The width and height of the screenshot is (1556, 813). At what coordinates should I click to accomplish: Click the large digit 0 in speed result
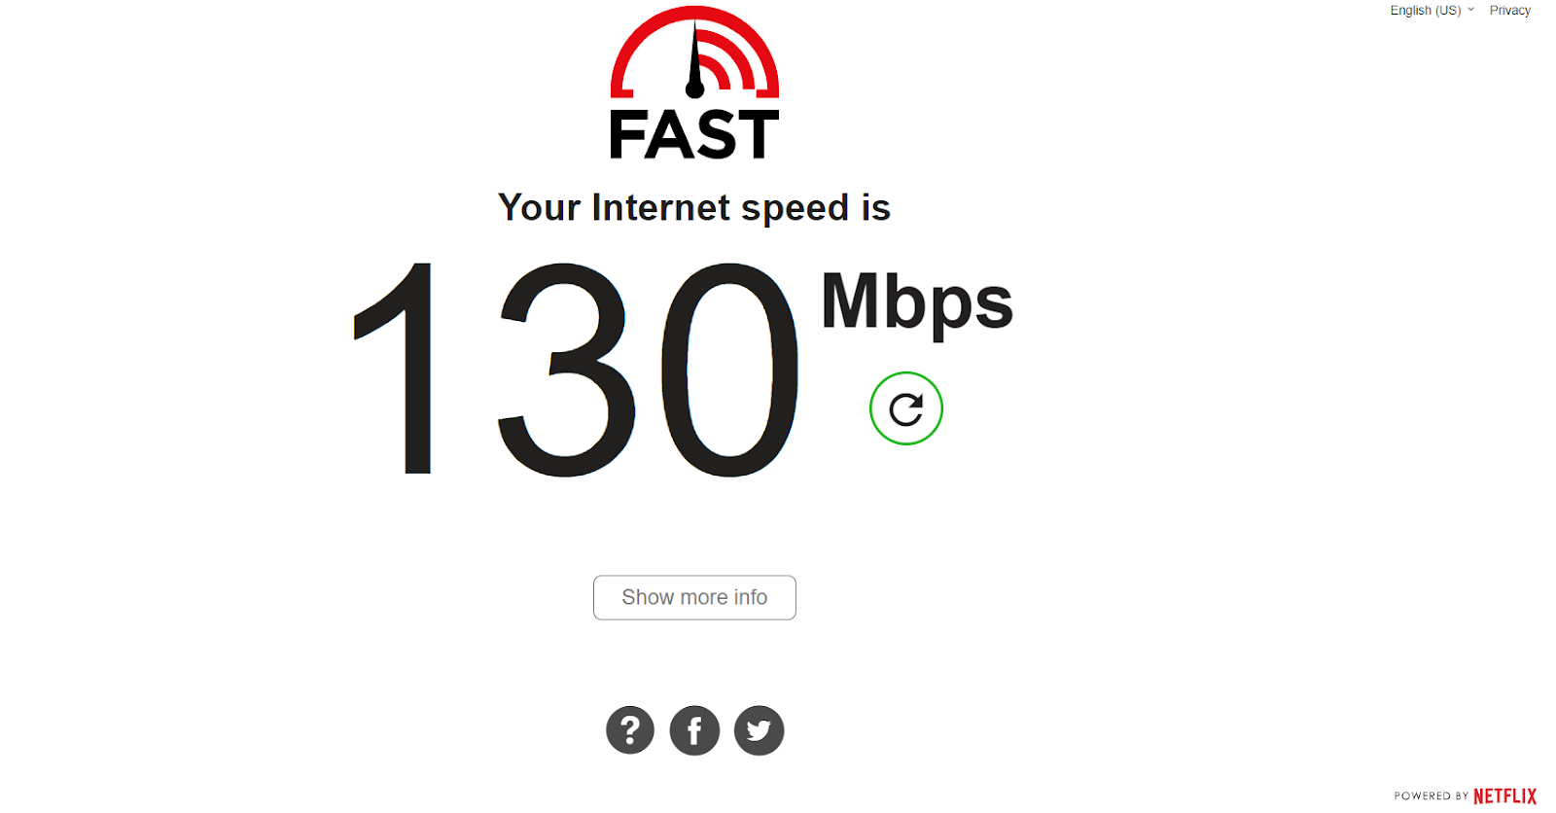tap(729, 370)
